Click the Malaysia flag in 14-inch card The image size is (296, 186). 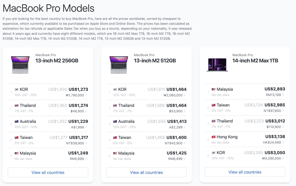click(214, 89)
